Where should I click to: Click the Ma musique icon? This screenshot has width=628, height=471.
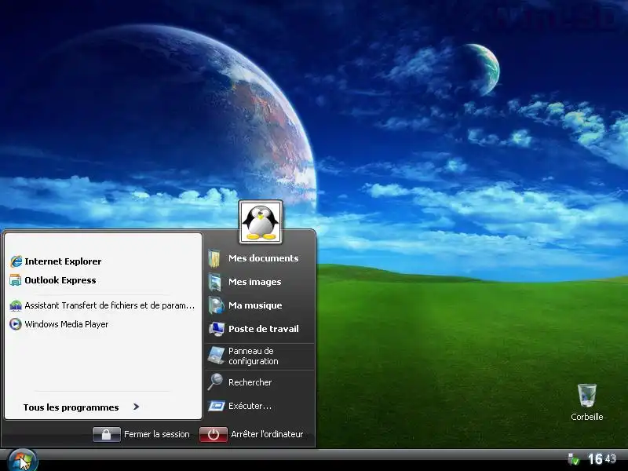click(x=216, y=305)
